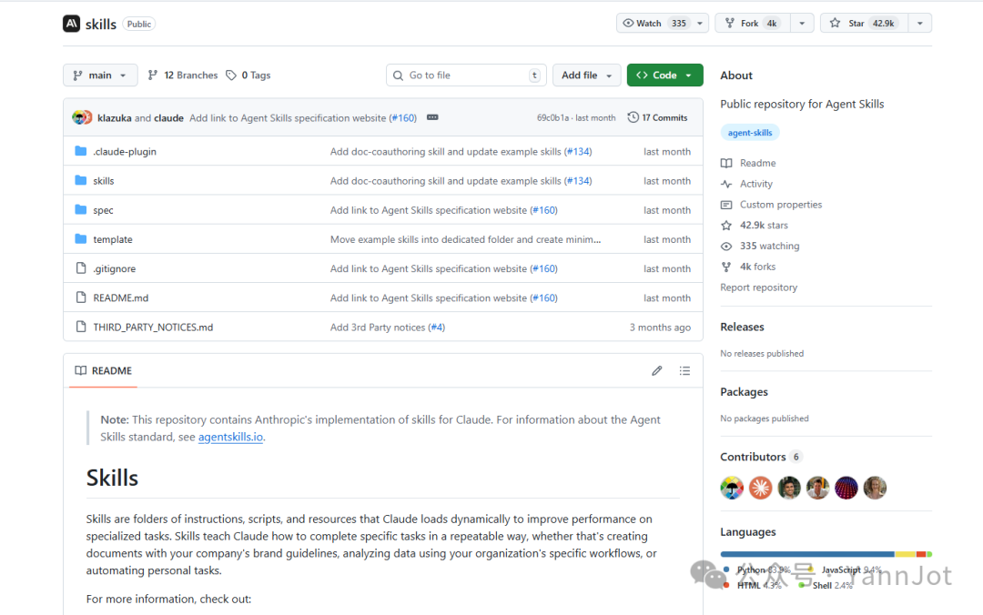Open the README outline icon
The height and width of the screenshot is (615, 983).
tap(684, 370)
